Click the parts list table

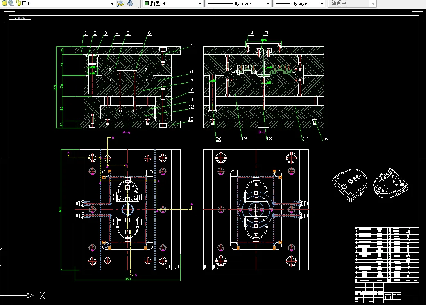tap(387, 255)
